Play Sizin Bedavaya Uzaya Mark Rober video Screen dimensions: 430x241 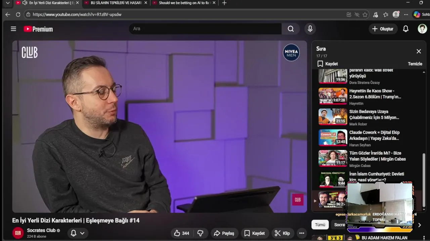tap(368, 117)
